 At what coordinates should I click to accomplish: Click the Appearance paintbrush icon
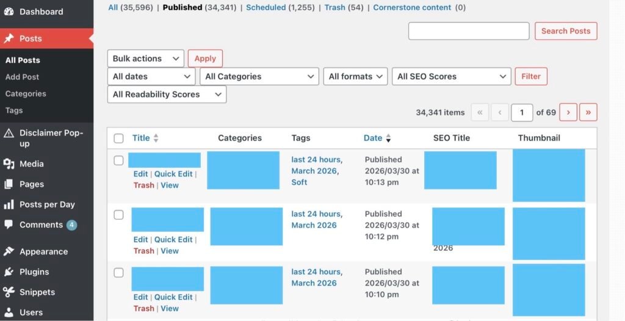pyautogui.click(x=9, y=251)
